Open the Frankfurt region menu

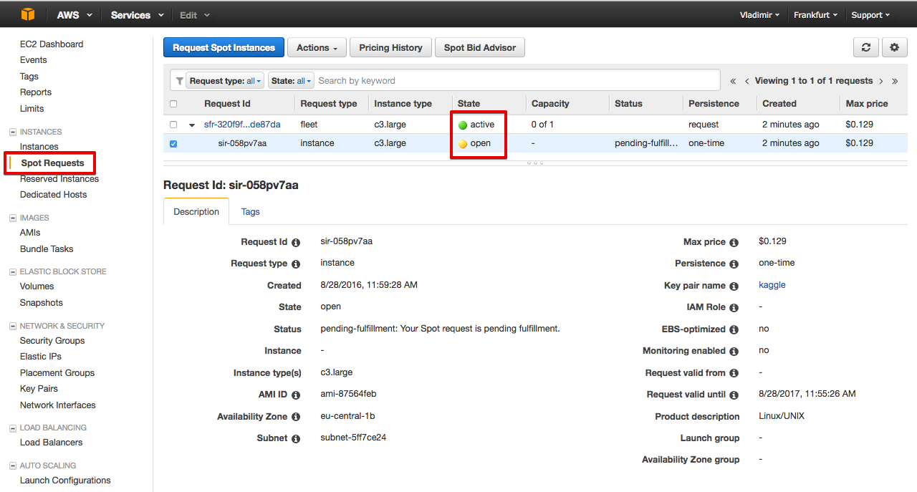pos(815,14)
